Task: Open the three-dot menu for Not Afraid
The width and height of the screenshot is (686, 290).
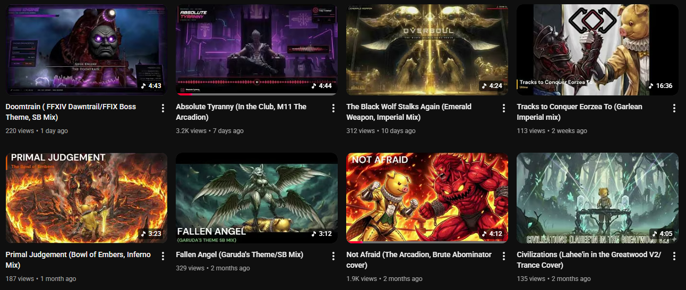Action: tap(504, 256)
